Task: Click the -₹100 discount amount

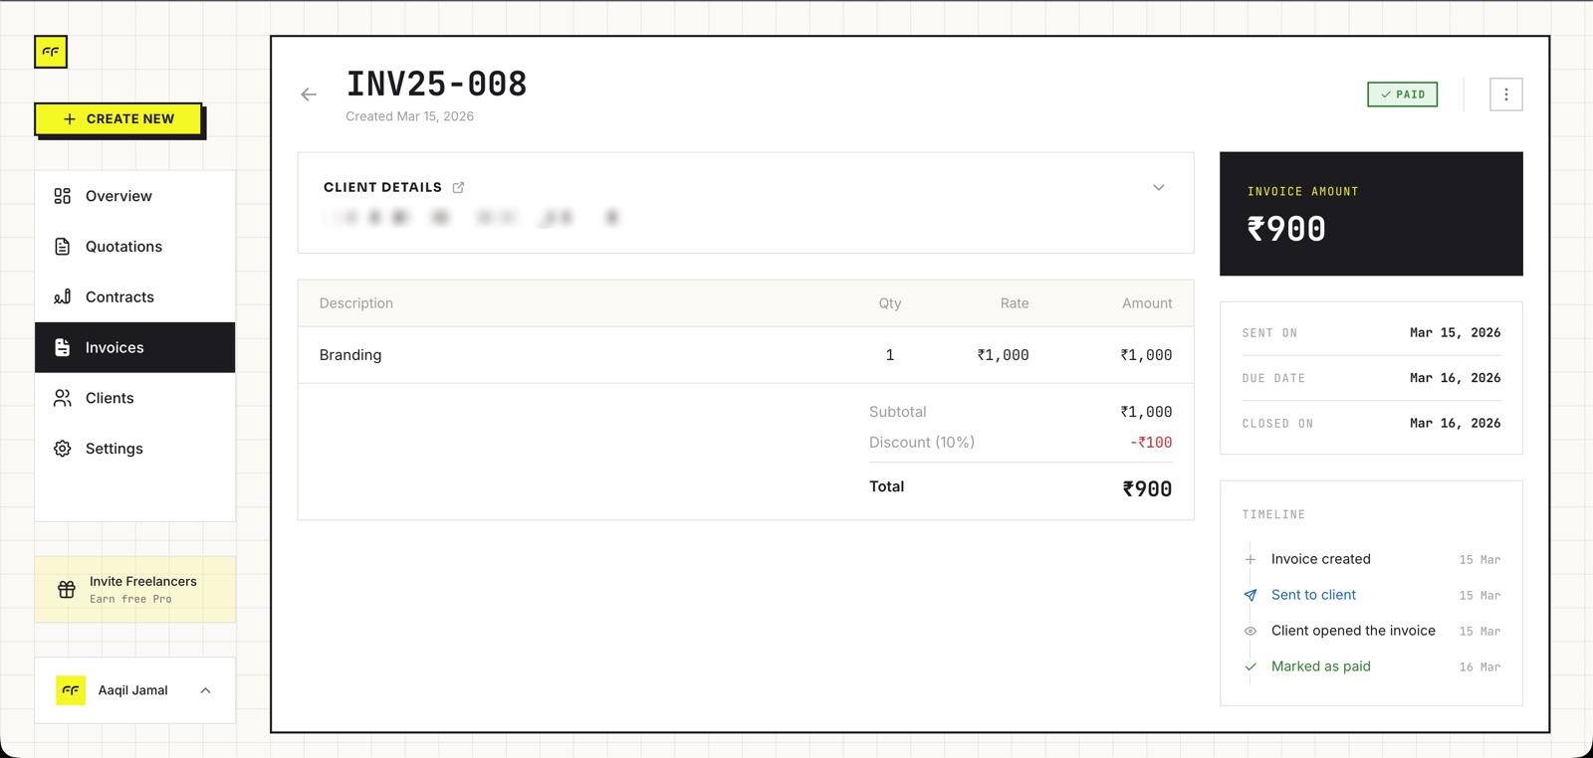Action: point(1151,443)
